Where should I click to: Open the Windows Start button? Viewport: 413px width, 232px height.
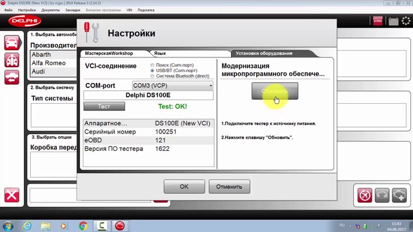point(8,226)
